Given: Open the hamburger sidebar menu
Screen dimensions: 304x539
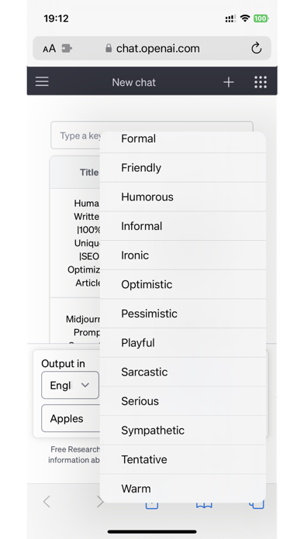Looking at the screenshot, I should [x=42, y=82].
